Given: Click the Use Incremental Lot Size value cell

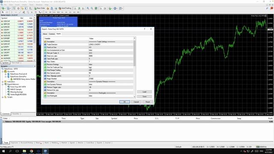Looking at the screenshot, I should pyautogui.click(x=111, y=50).
